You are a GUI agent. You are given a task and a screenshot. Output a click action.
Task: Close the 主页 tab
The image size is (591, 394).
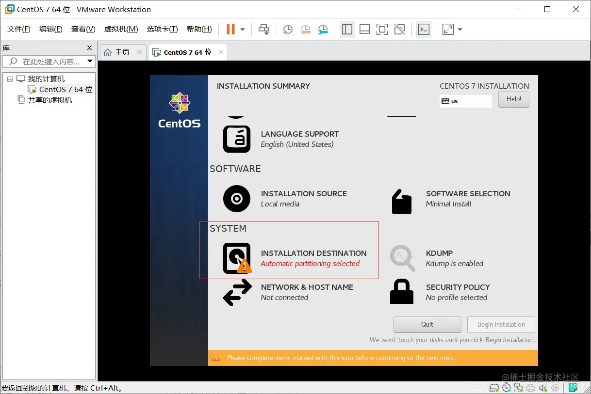(140, 52)
